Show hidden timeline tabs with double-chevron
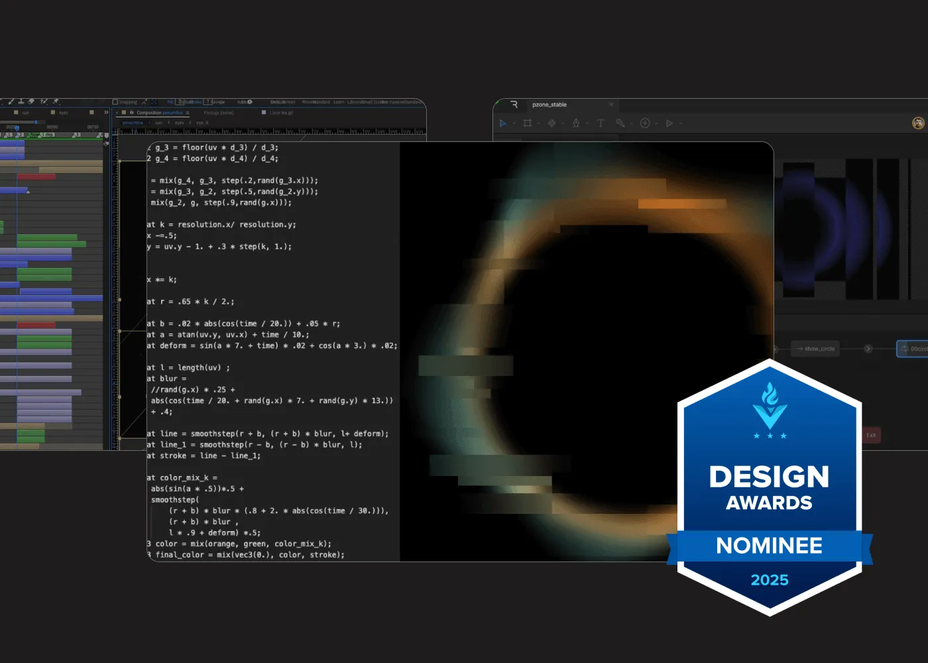 coord(106,112)
